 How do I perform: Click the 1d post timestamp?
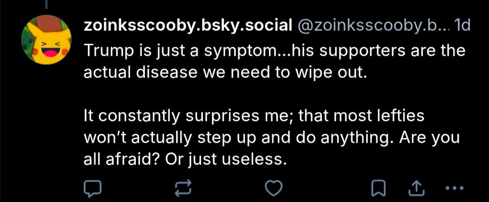[462, 25]
